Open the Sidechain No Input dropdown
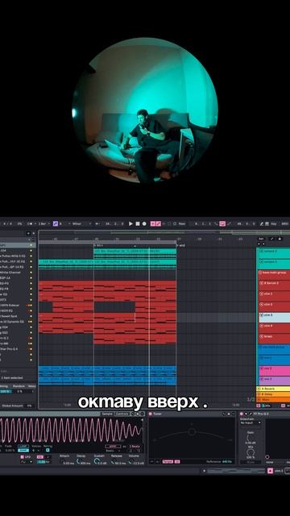This screenshot has height=516, width=290. [251, 422]
